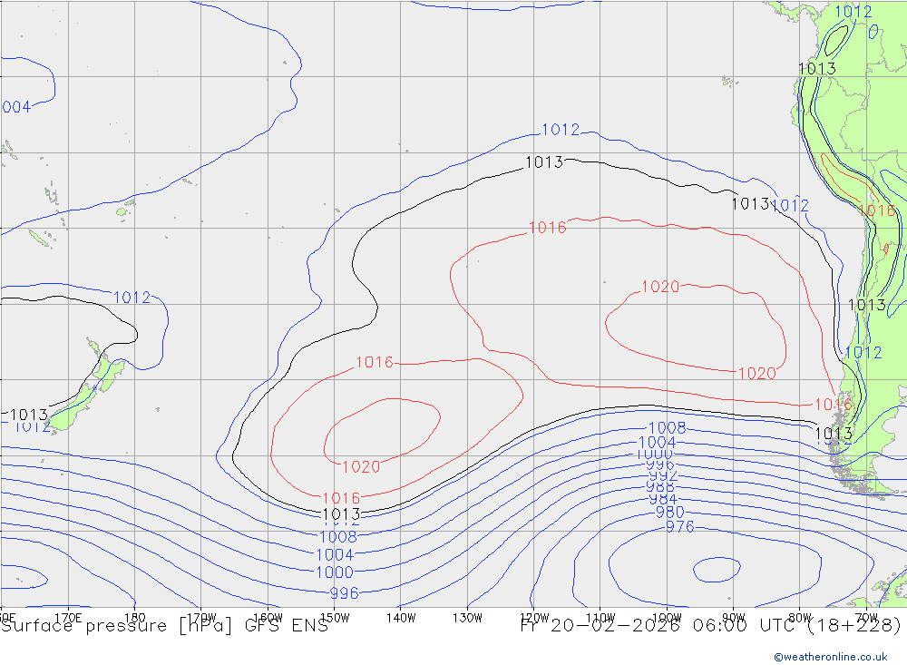Click the 'Surface pressure [hPa] GFS ENS' title
Viewport: 907px width, 665px height.
164,626
